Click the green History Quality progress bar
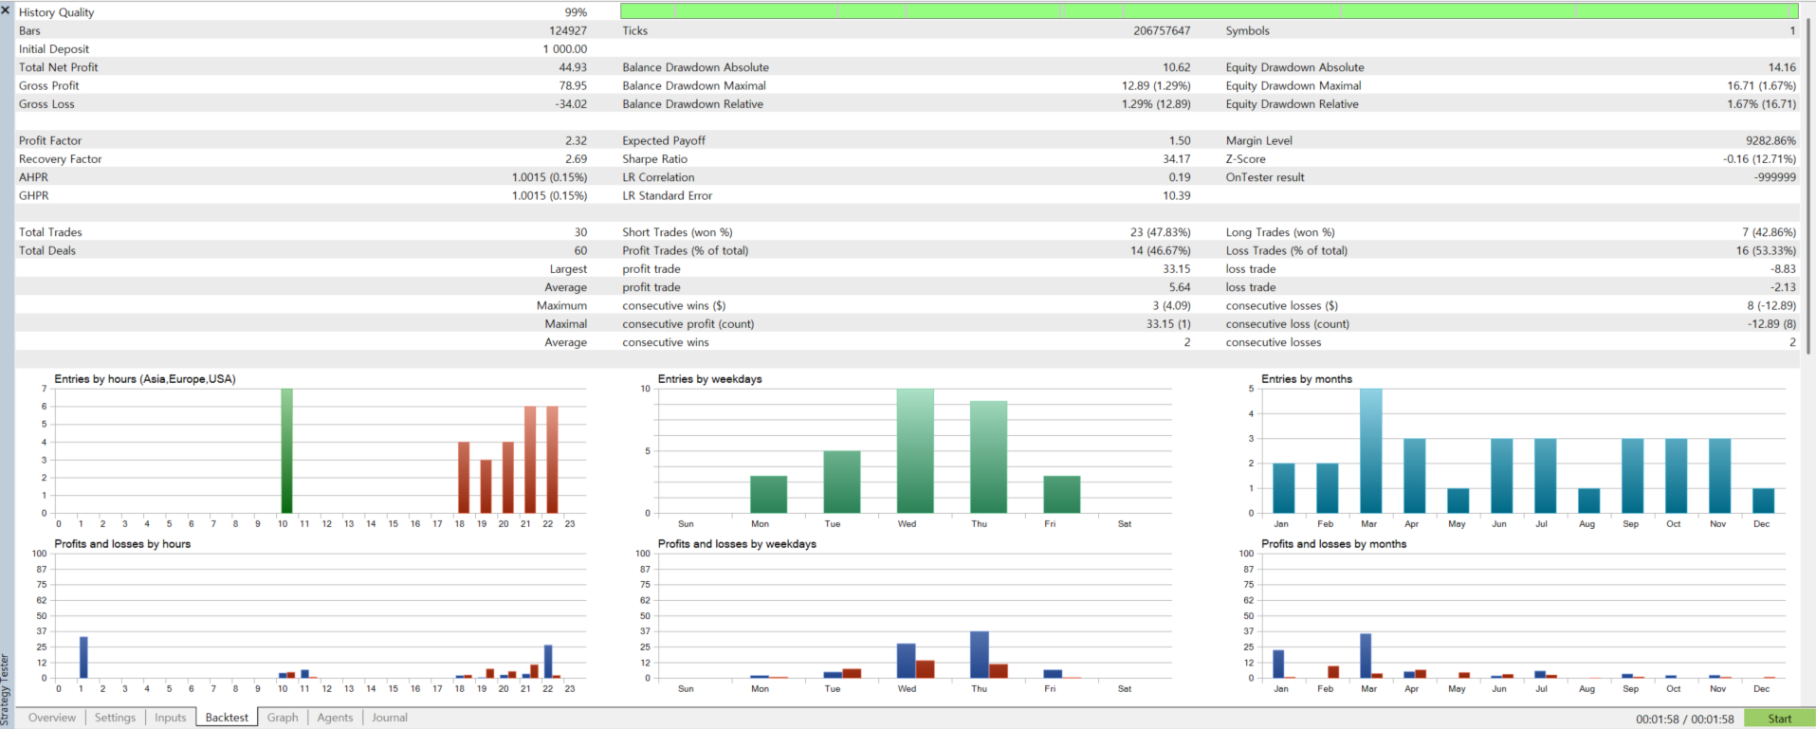 pyautogui.click(x=1209, y=11)
